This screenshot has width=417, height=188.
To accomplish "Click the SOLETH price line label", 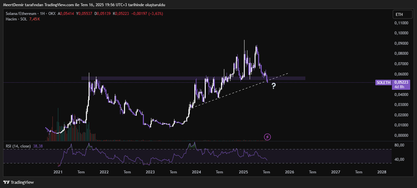I will 384,83.
